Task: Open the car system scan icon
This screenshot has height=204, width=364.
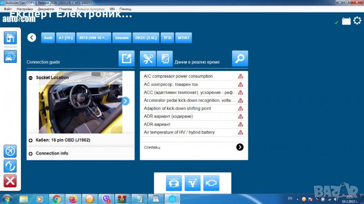Action: click(x=174, y=183)
